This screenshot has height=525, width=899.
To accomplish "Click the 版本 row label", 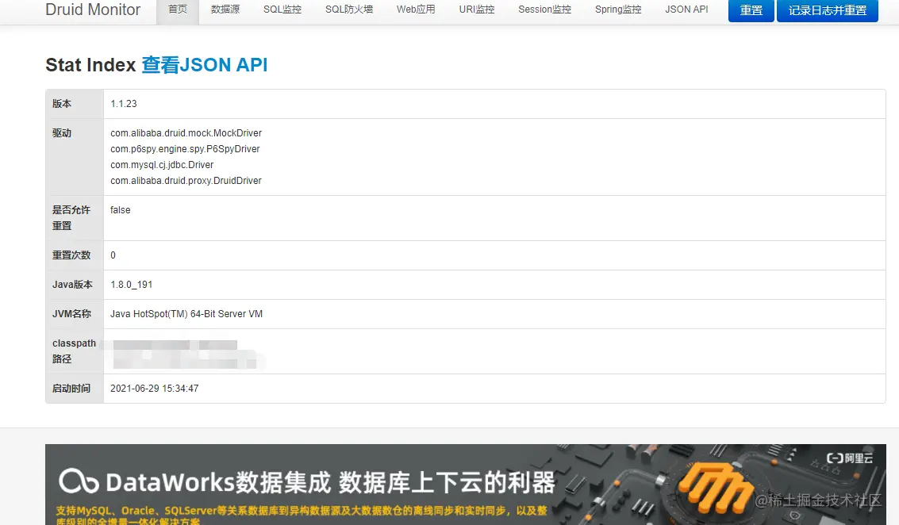I will pos(62,104).
